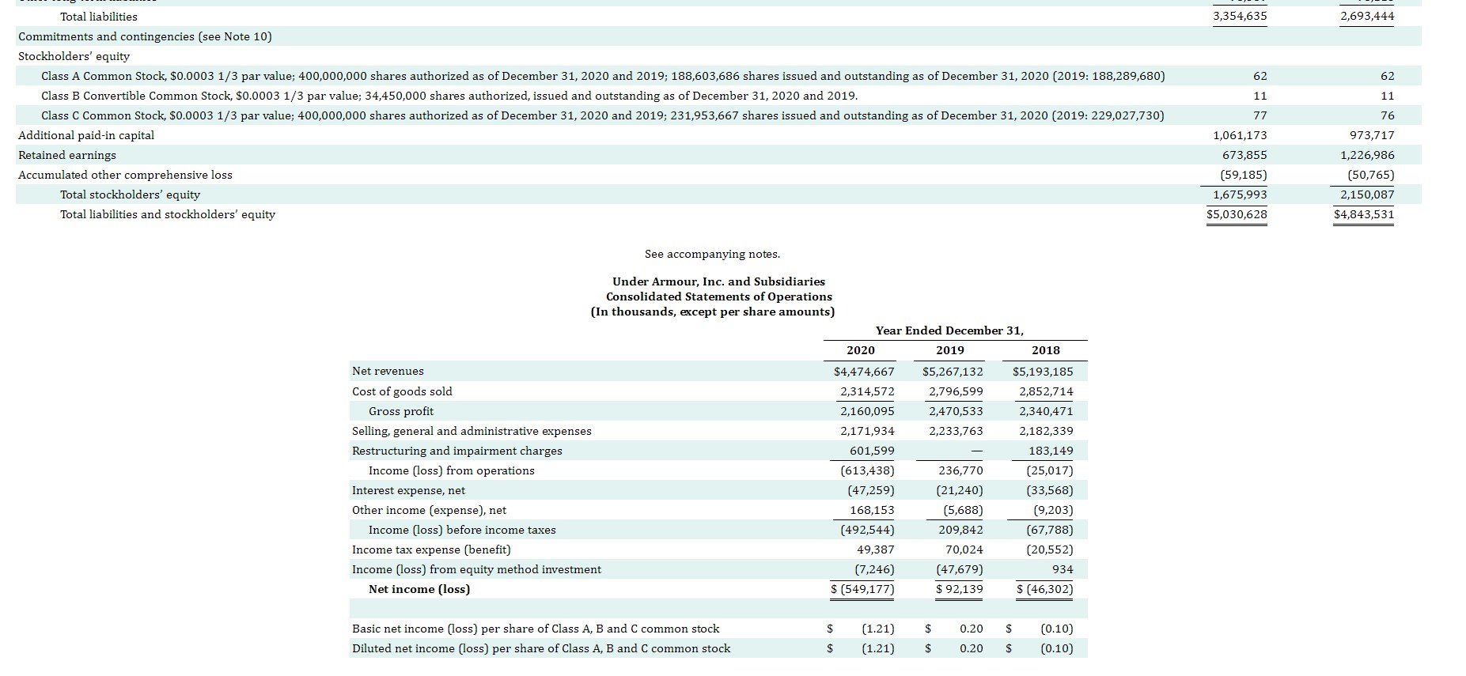The height and width of the screenshot is (676, 1466).
Task: Click the 168,153 other income value
Action: pos(872,510)
